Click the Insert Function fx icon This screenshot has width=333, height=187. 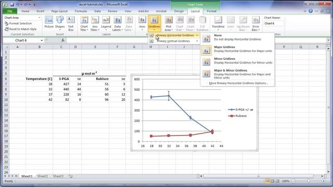(63, 41)
